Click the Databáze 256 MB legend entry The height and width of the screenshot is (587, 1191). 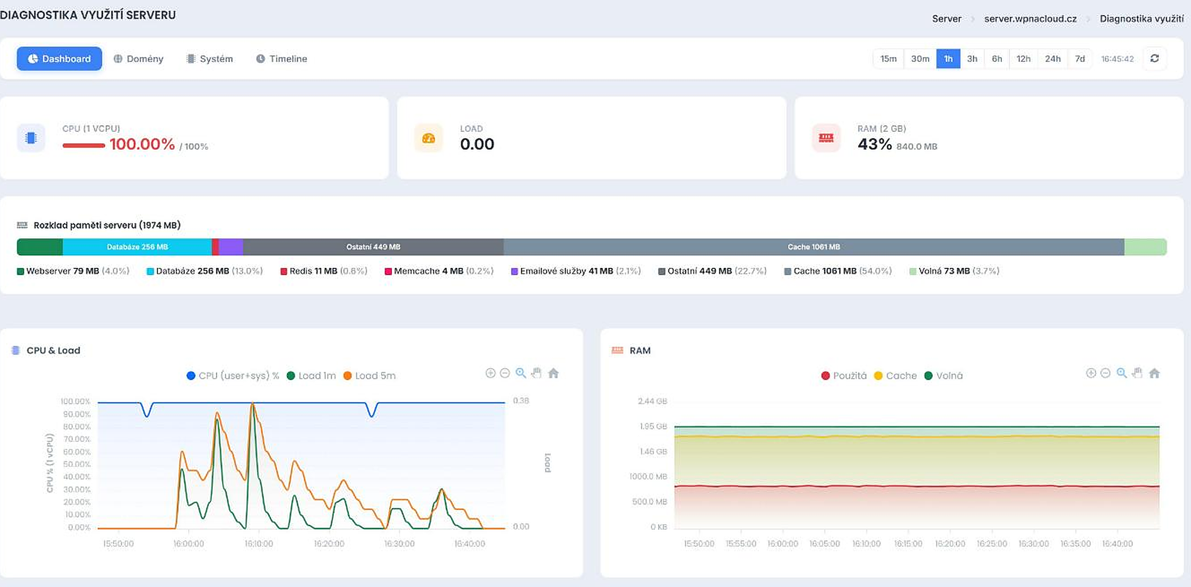205,271
